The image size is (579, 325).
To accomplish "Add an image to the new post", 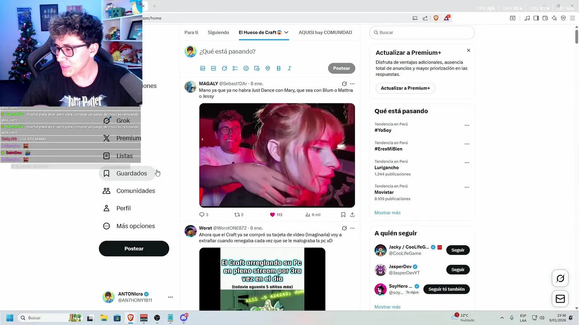I will 203,68.
